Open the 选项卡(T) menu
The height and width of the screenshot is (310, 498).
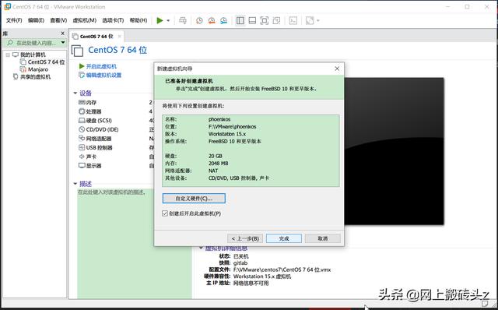click(x=113, y=20)
